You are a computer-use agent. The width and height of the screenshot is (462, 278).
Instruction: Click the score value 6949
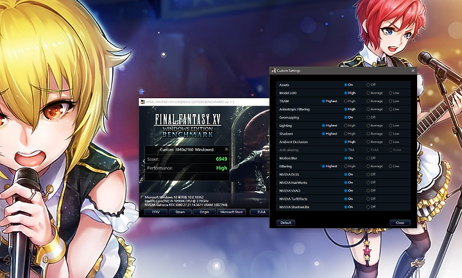click(x=221, y=159)
